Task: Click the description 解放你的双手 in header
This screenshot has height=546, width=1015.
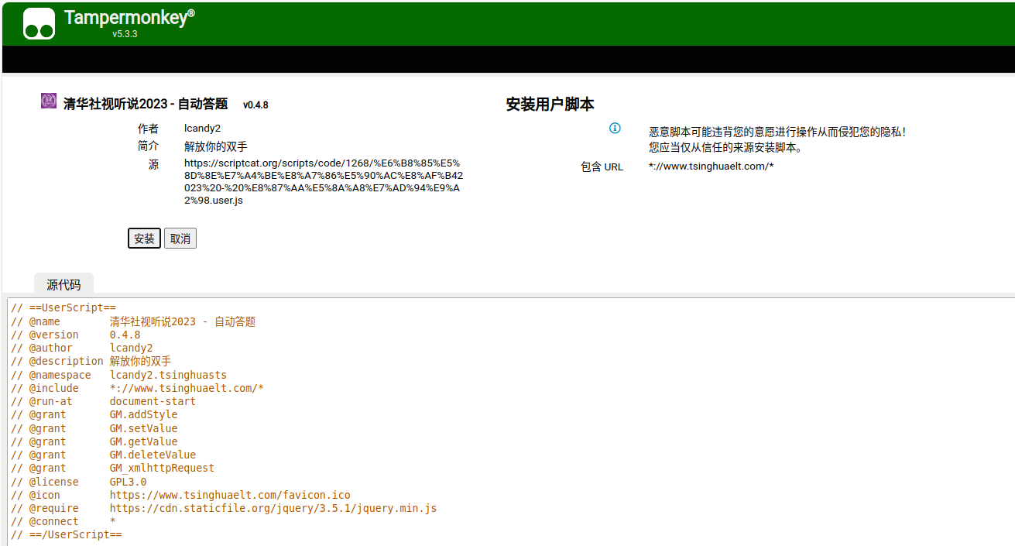Action: (x=216, y=146)
